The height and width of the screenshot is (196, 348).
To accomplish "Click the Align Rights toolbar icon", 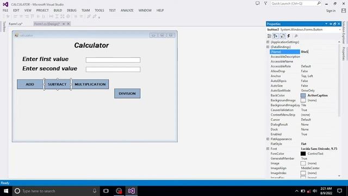I will click(x=27, y=16).
